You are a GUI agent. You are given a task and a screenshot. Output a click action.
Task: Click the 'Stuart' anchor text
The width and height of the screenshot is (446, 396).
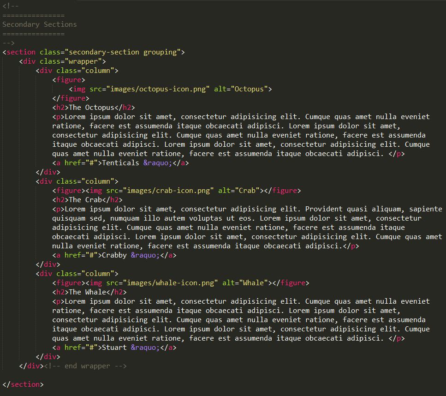(x=114, y=348)
